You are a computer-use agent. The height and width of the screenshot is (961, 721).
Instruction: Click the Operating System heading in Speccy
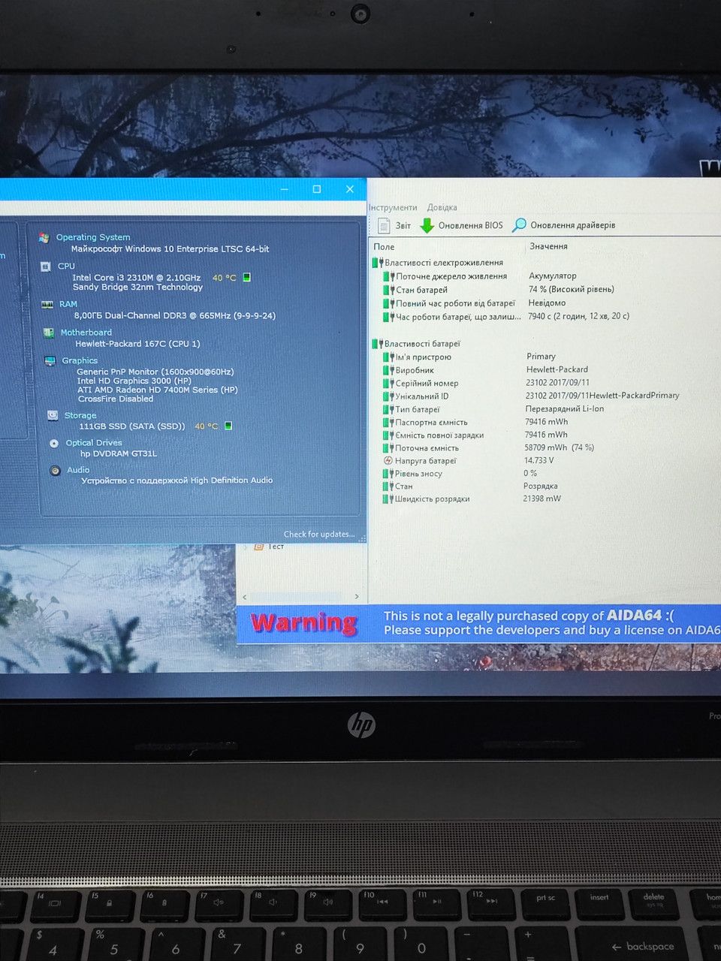[93, 237]
